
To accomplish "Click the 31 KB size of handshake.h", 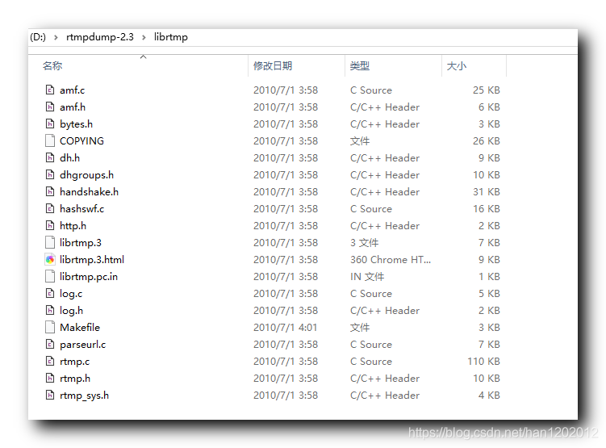I will (487, 192).
